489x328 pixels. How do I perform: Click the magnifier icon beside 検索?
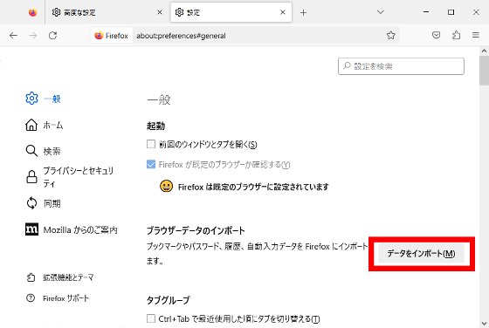click(x=31, y=151)
